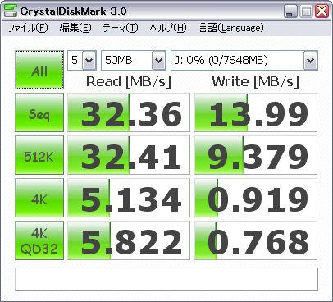Image resolution: width=333 pixels, height=302 pixels.
Task: Open the テーマ(T) menu
Action: click(x=121, y=28)
